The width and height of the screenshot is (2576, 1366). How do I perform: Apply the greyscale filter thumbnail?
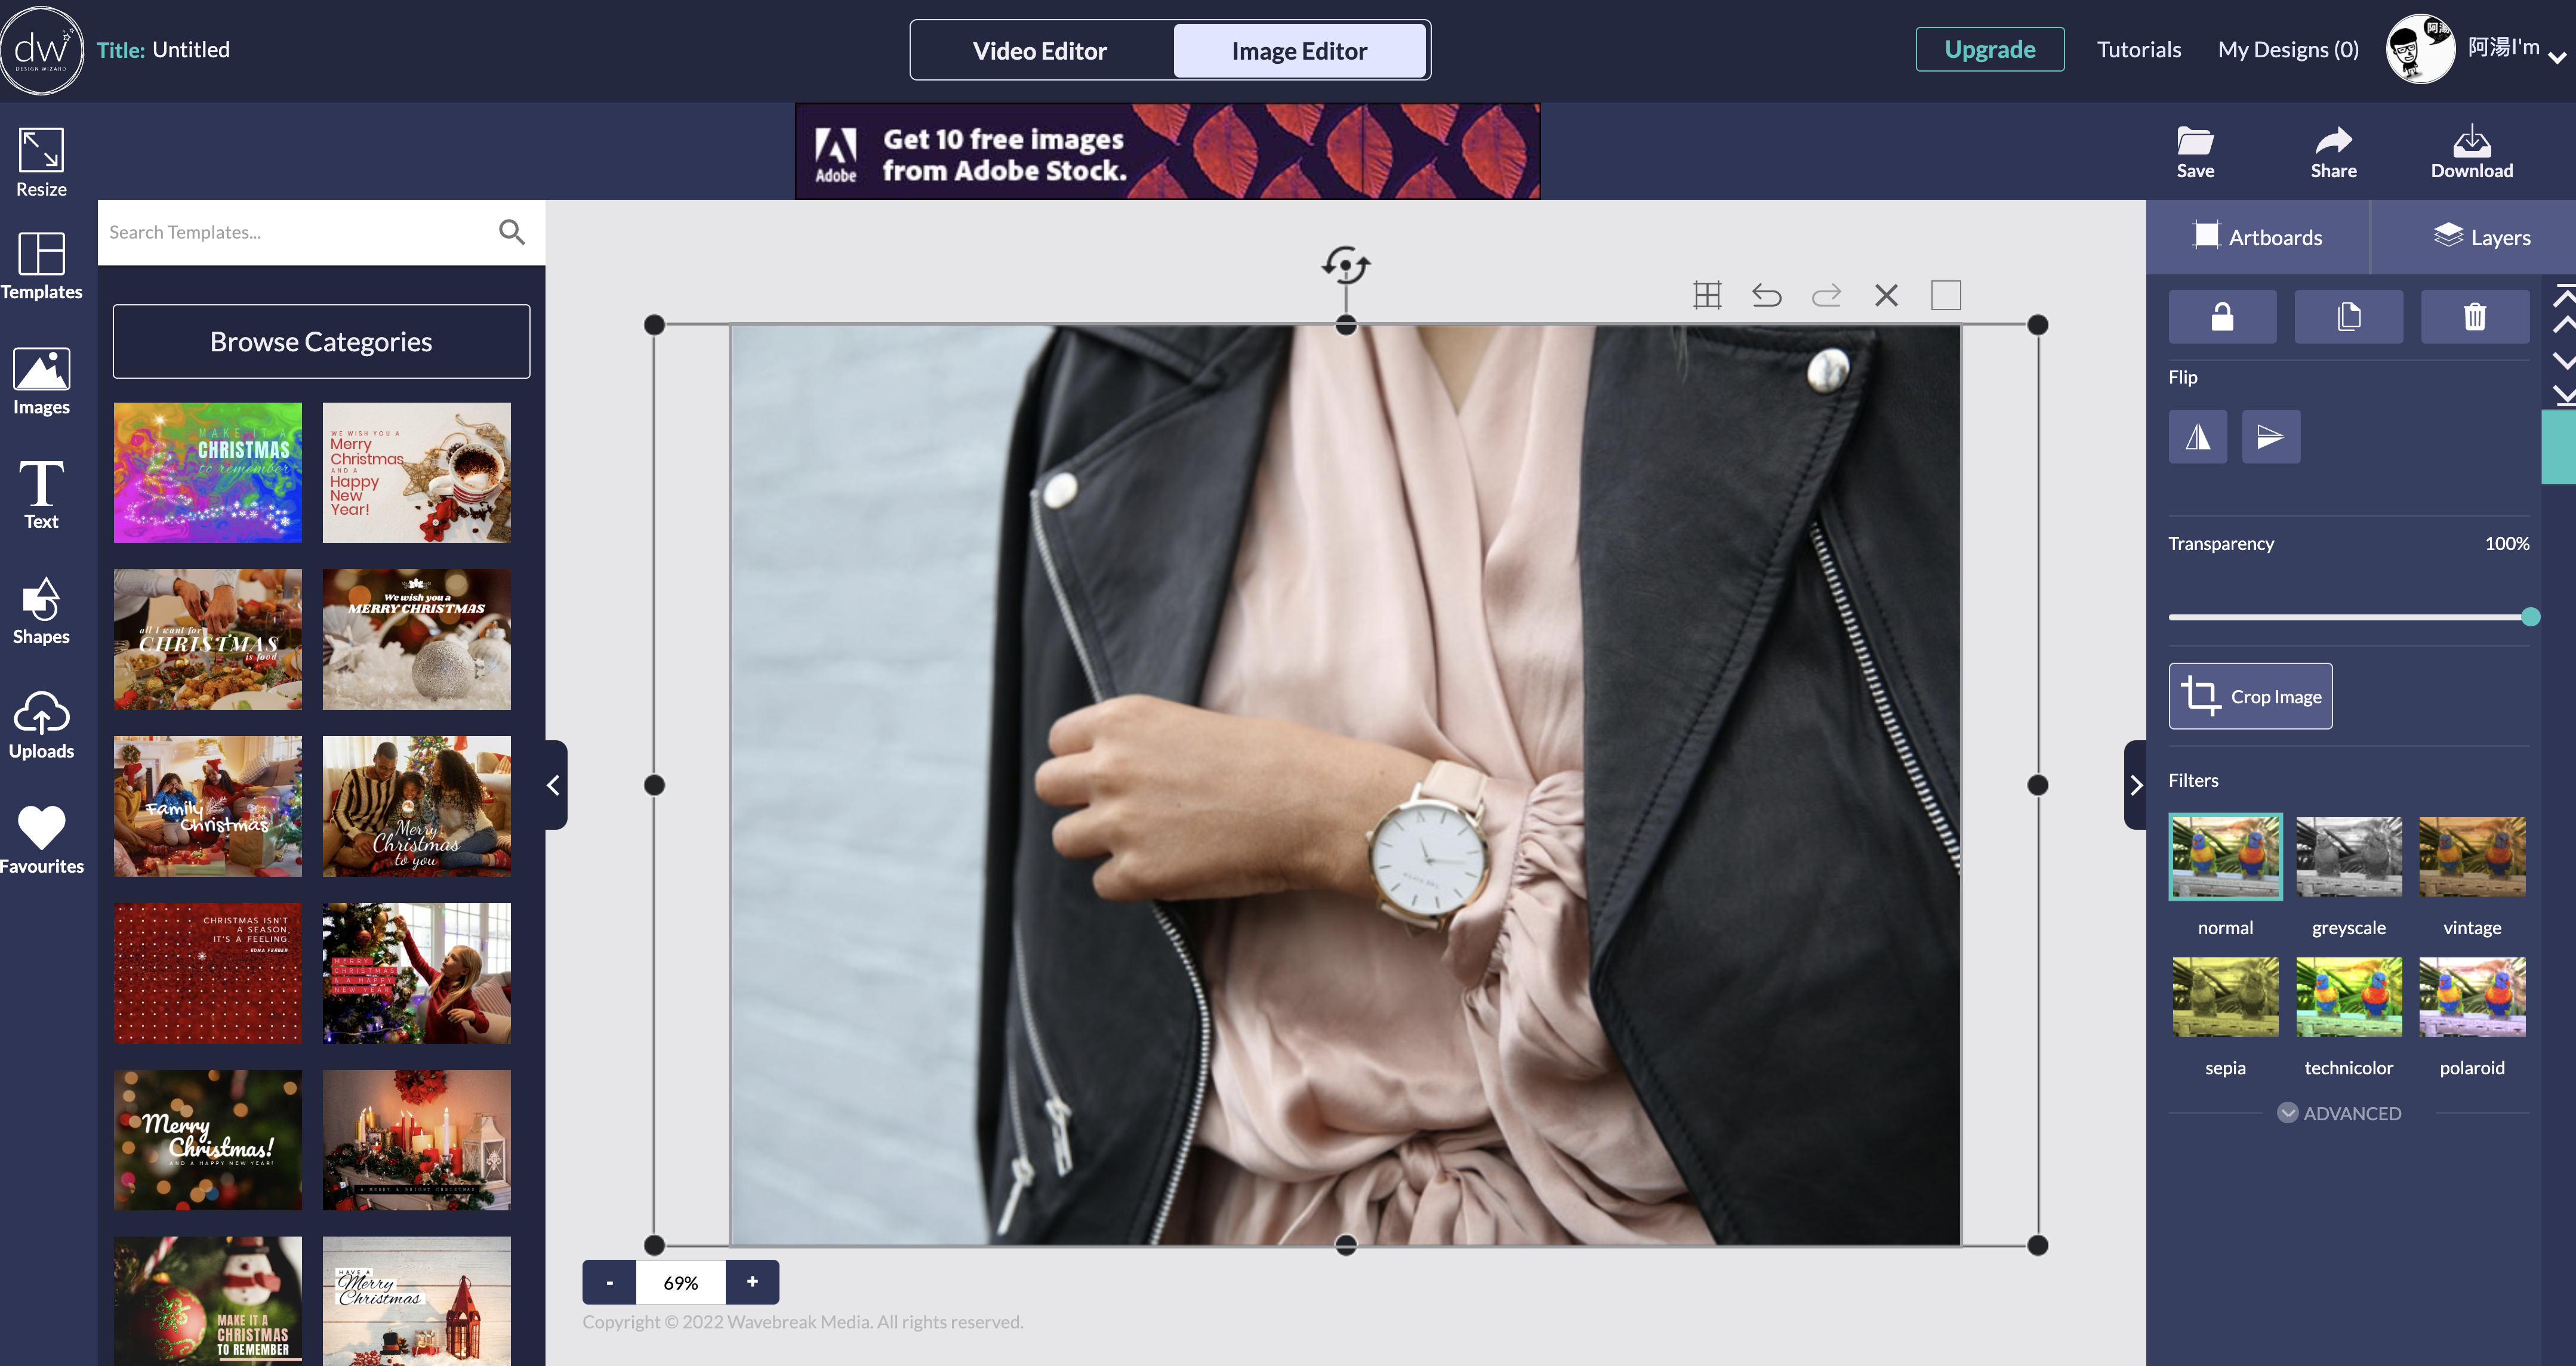tap(2348, 857)
